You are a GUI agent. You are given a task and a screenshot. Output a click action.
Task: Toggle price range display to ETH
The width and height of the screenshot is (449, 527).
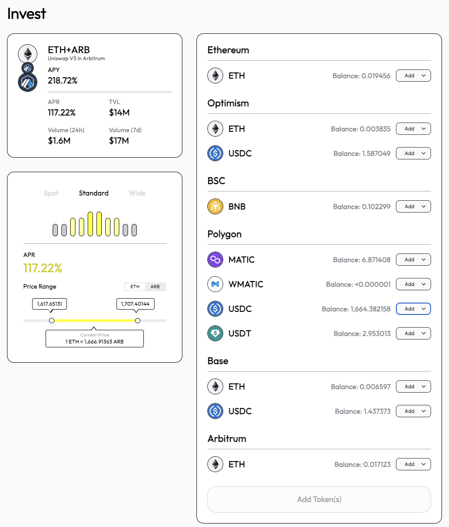pos(135,287)
